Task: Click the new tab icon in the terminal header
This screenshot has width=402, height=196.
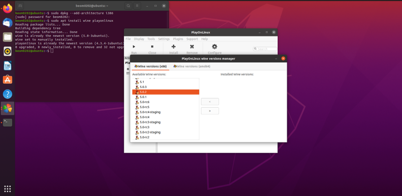Action: tap(20, 6)
